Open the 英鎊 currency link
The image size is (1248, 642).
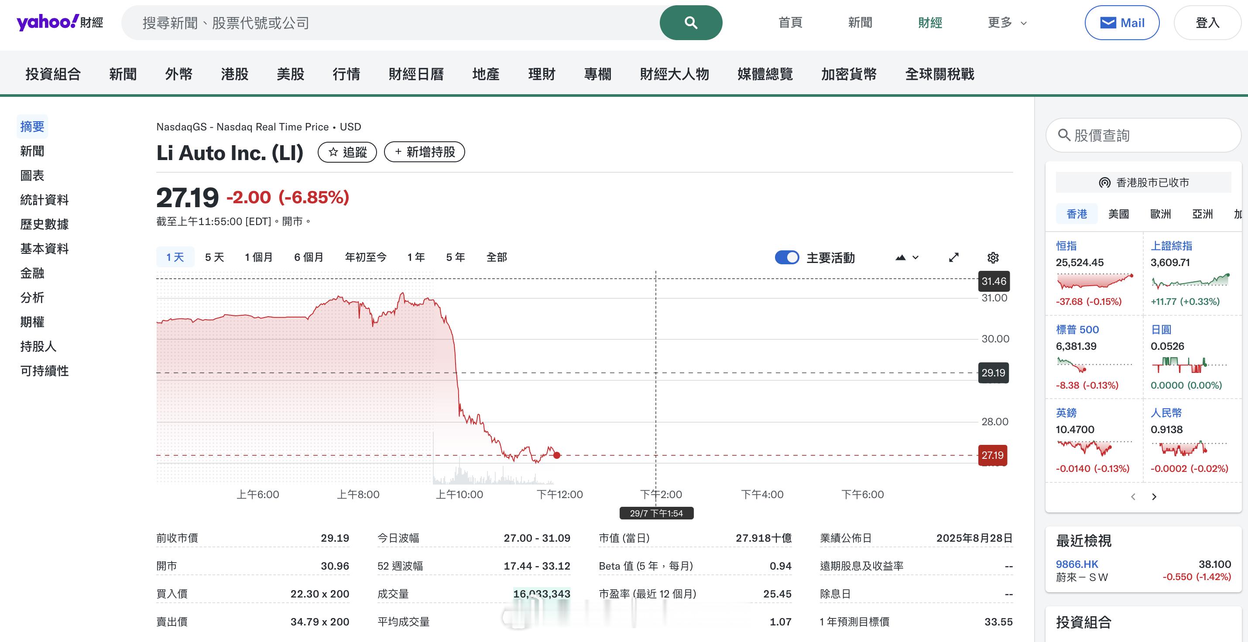click(1066, 413)
